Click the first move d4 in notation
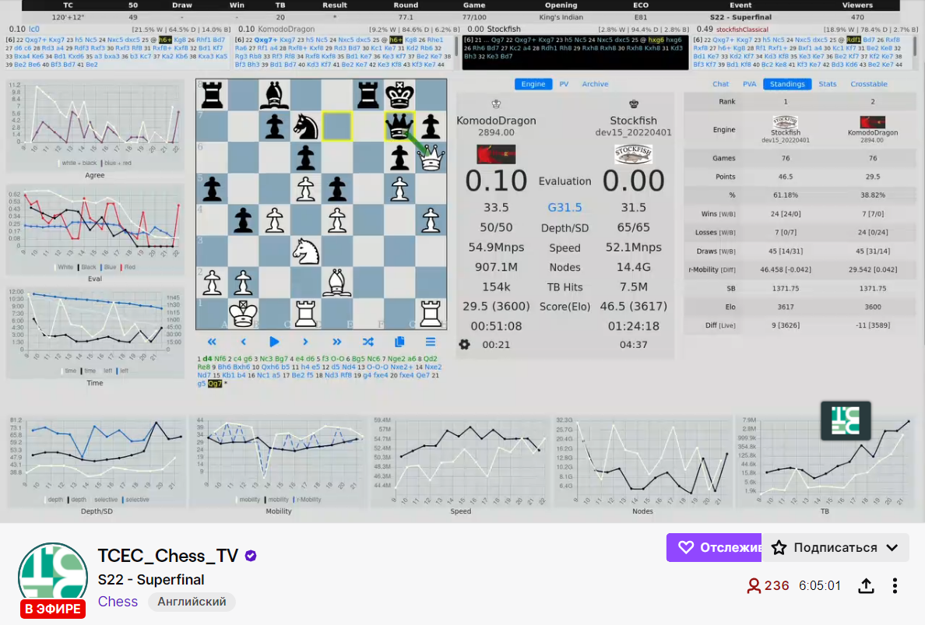The height and width of the screenshot is (625, 925). 207,359
